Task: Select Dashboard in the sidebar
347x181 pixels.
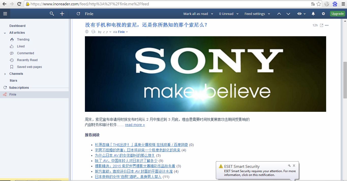Action: (17, 26)
